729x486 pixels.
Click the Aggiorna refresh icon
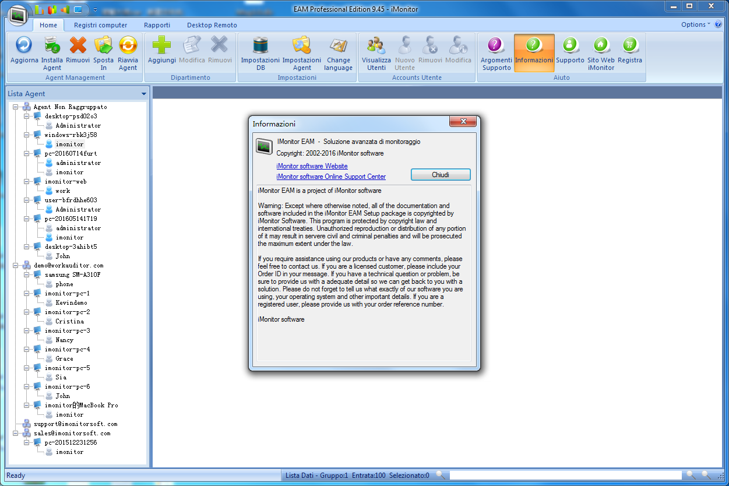click(x=24, y=45)
